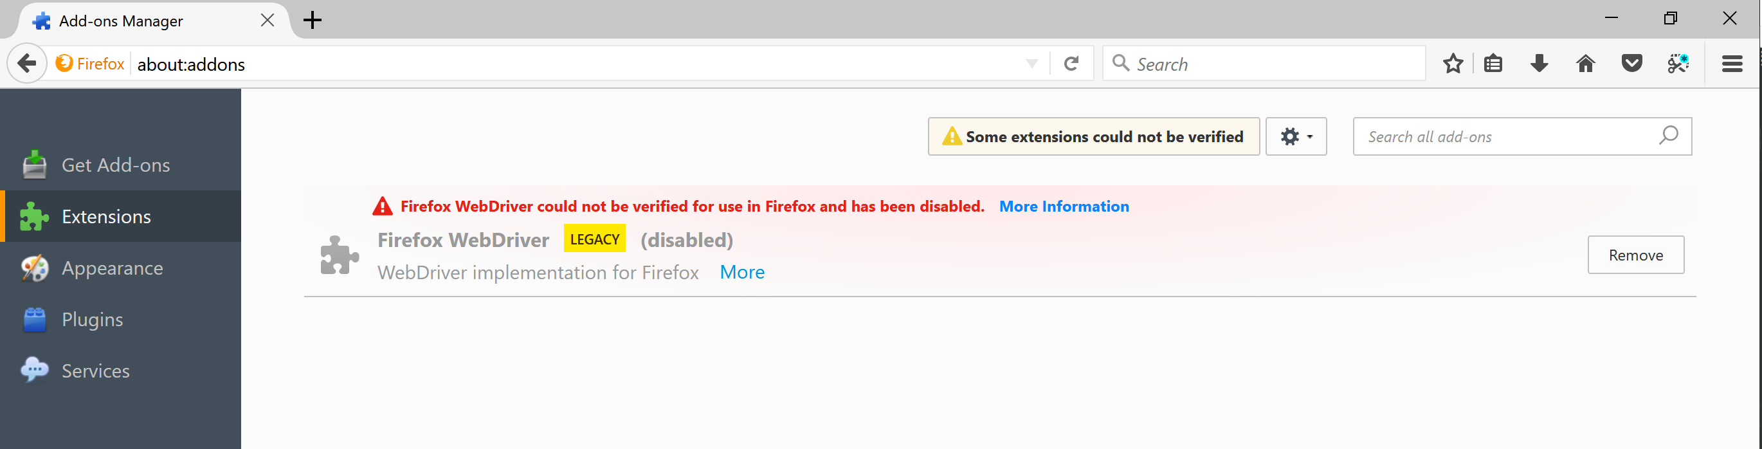Click More Information about the disabled extension

click(x=1064, y=206)
